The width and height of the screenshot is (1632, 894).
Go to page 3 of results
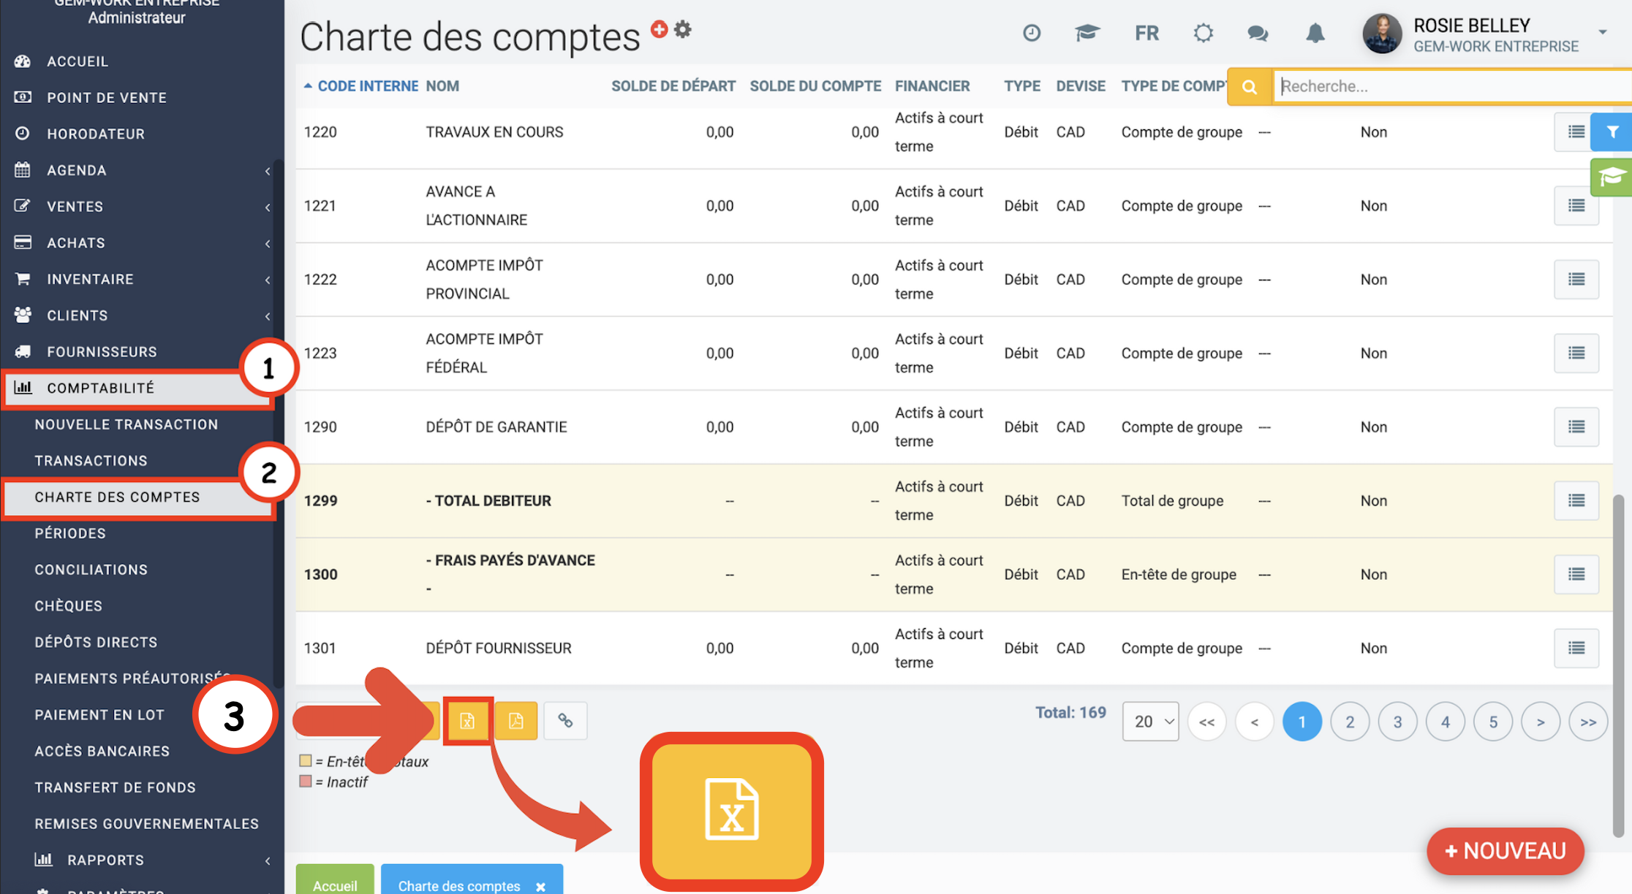(1397, 722)
